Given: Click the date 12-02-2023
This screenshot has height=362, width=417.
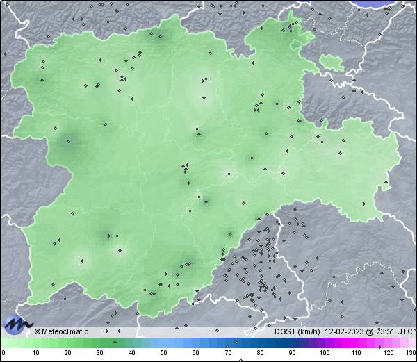Looking at the screenshot, I should (344, 331).
